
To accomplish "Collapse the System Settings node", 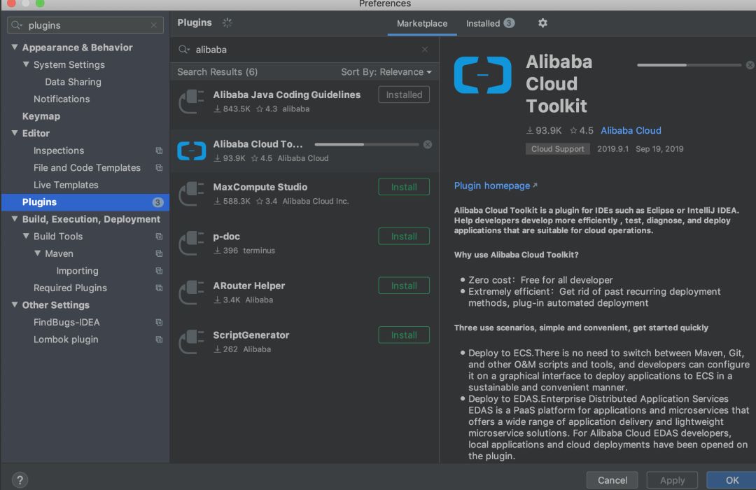I will point(26,64).
